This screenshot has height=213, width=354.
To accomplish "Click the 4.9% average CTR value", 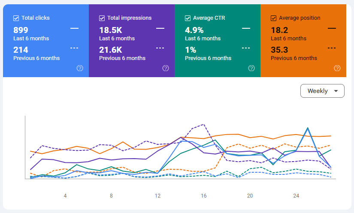I will click(194, 30).
